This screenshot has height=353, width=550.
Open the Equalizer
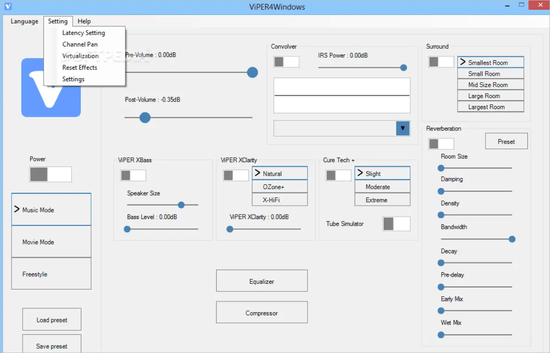click(x=262, y=281)
